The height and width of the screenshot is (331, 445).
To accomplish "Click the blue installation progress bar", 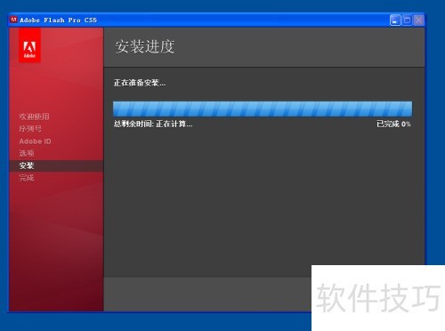I will coord(263,109).
